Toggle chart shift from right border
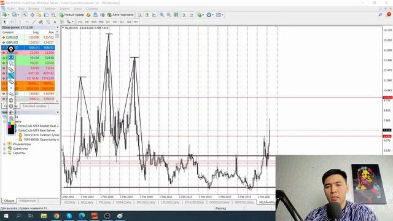This screenshot has height=221, width=393. tap(192, 15)
